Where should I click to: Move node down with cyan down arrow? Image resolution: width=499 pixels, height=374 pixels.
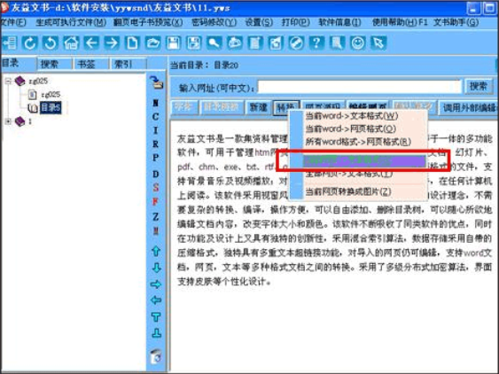tap(156, 268)
